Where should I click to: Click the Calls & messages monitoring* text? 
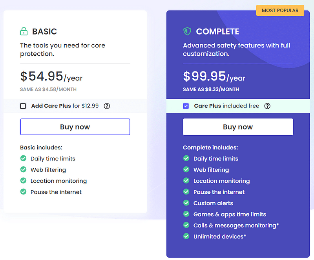tap(236, 225)
